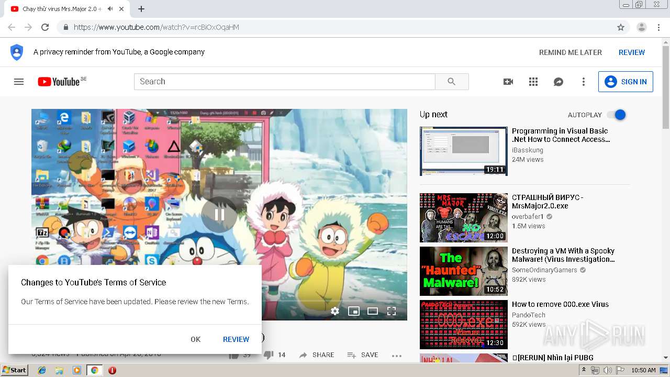Open the red shield taskbar icon
Viewport: 670px width, 377px height.
click(112, 370)
